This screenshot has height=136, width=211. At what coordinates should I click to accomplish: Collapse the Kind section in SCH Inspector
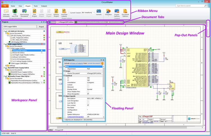(x=64, y=67)
